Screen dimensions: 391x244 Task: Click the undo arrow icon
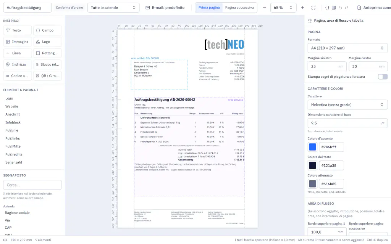pyautogui.click(x=340, y=8)
